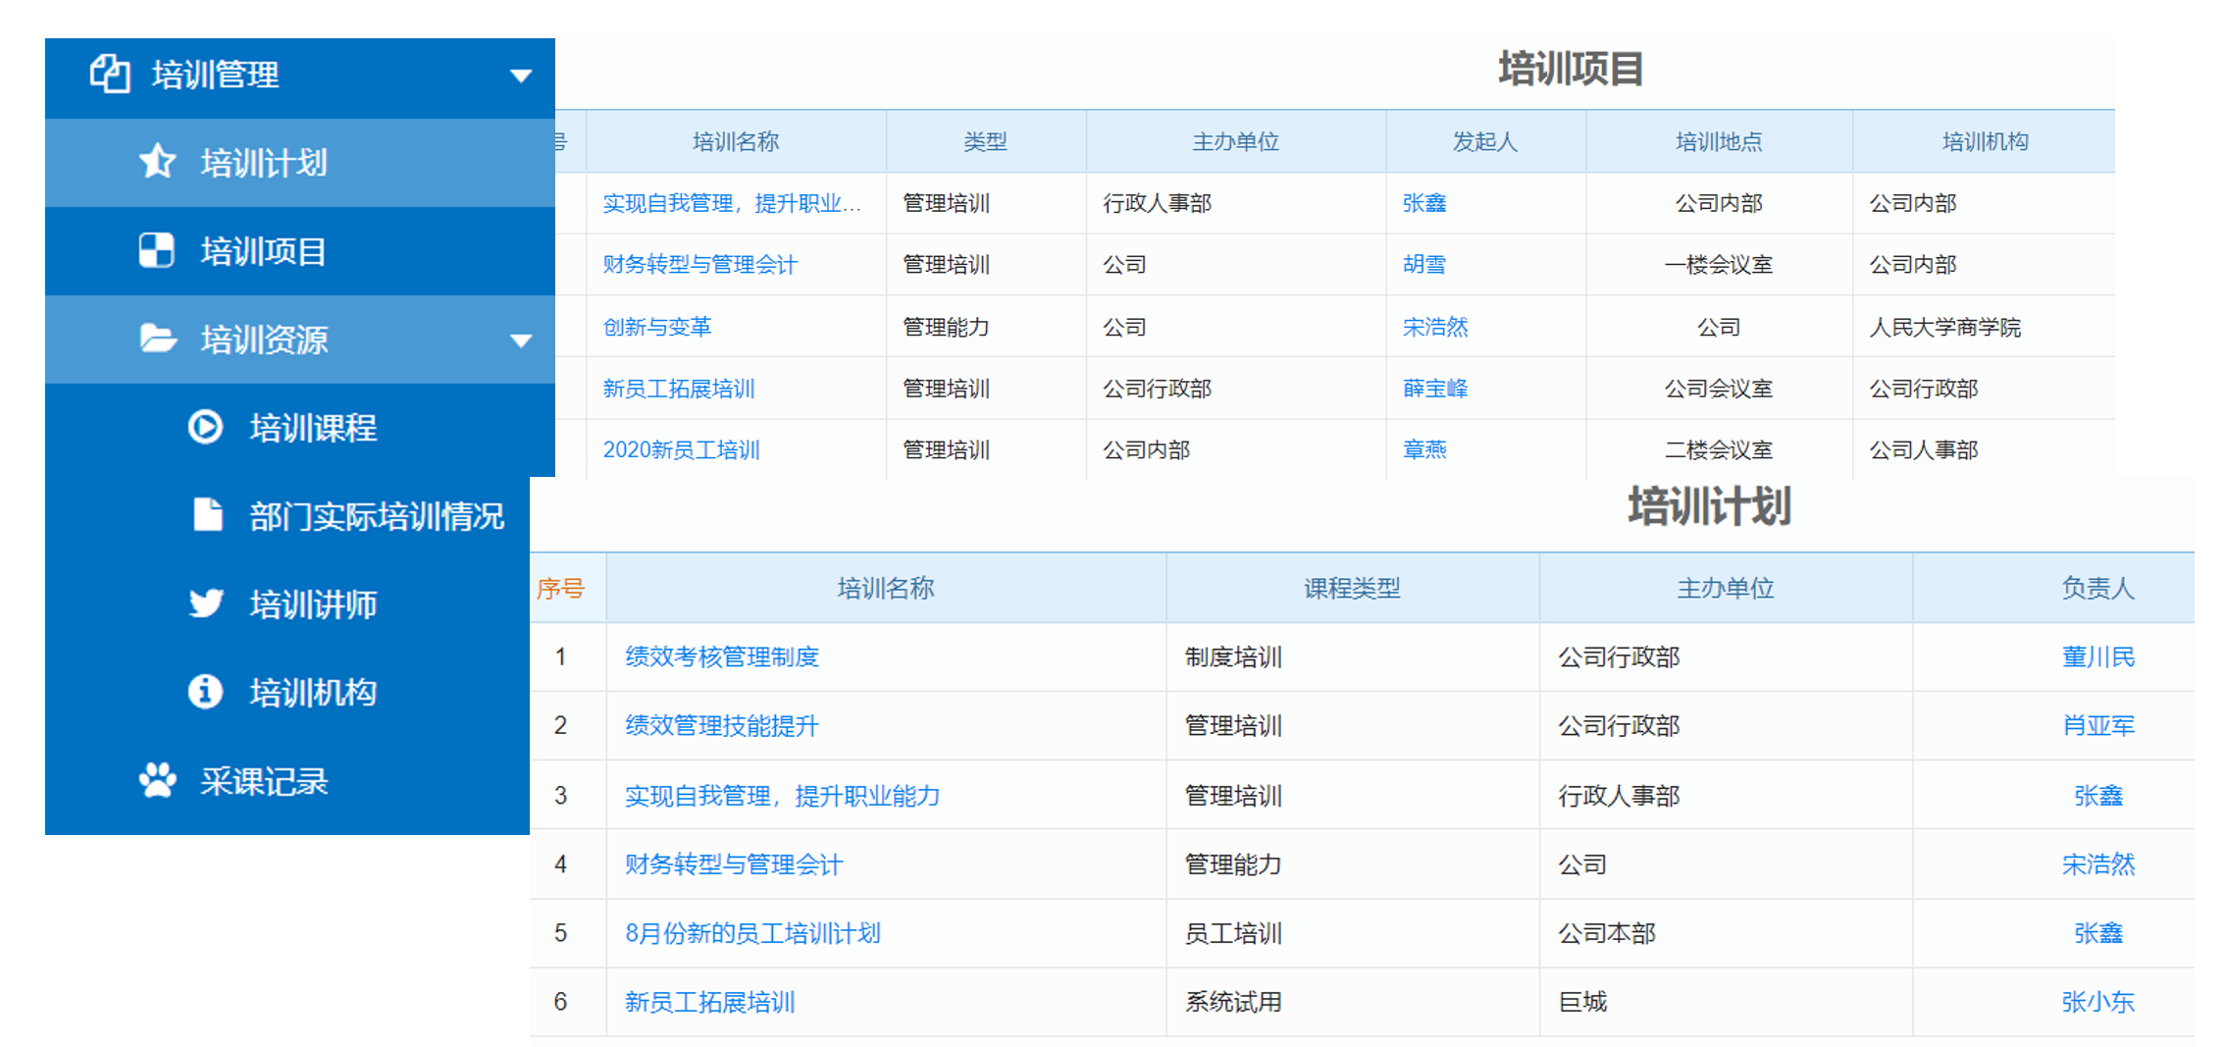
Task: Click responsible person 董川民 link
Action: click(x=2097, y=656)
